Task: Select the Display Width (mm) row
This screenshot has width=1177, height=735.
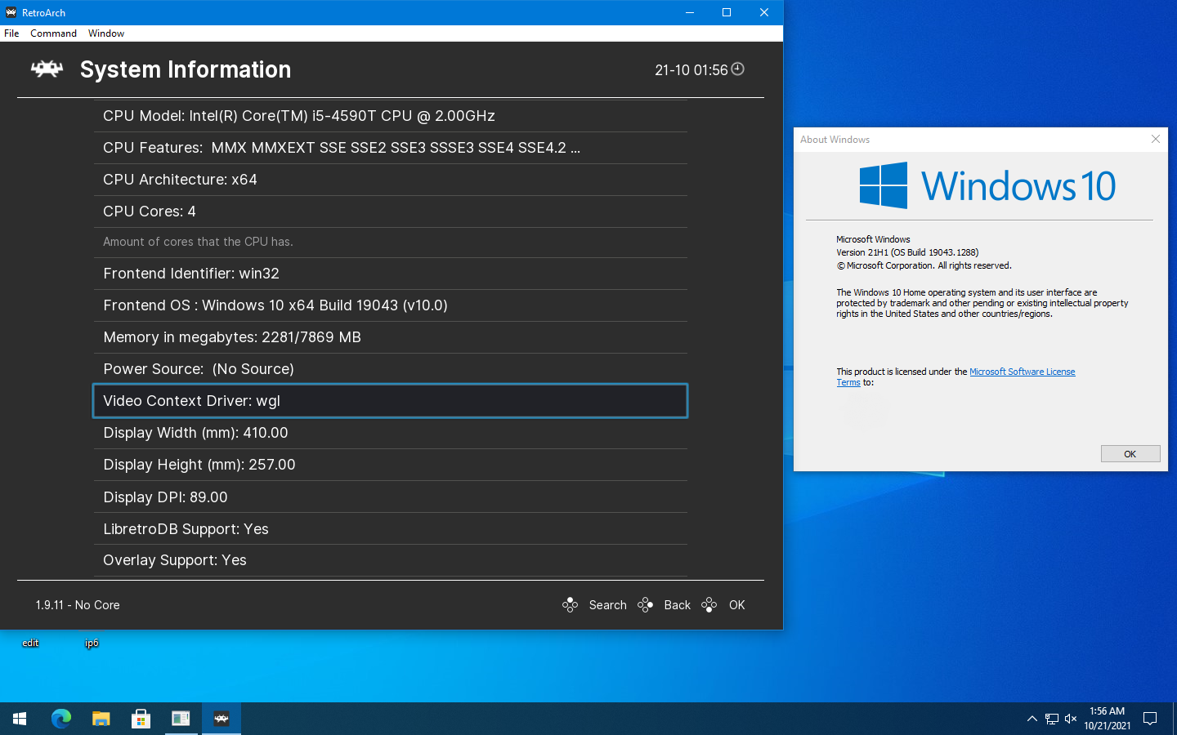Action: (x=391, y=433)
